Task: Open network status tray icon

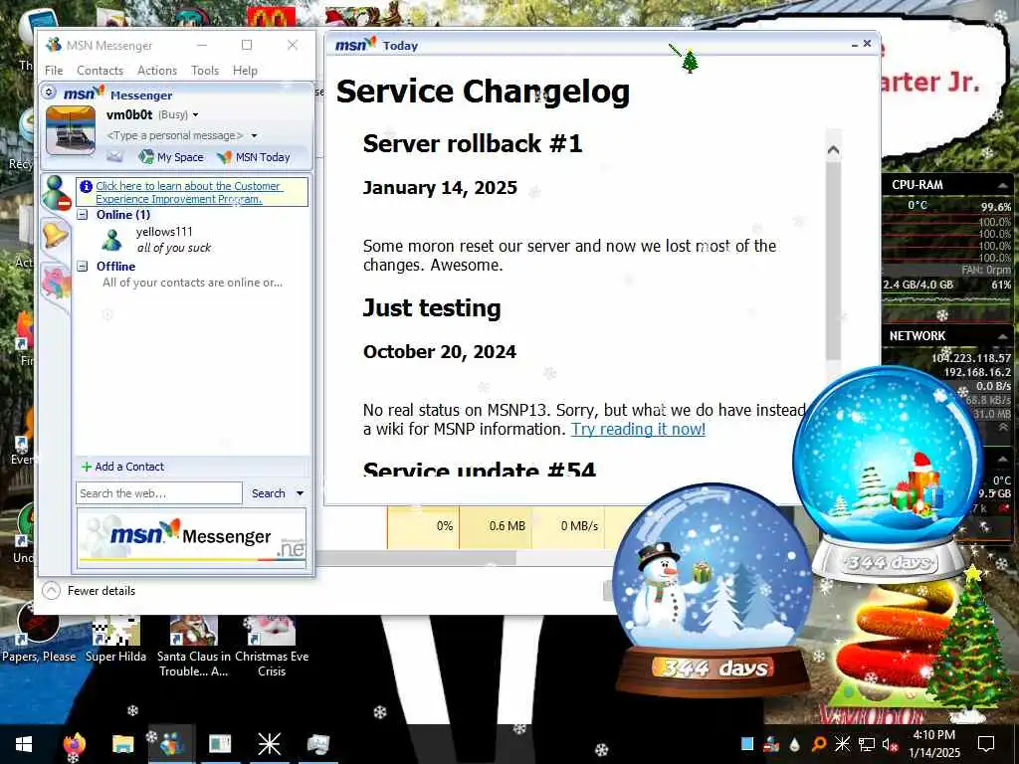Action: 867,744
